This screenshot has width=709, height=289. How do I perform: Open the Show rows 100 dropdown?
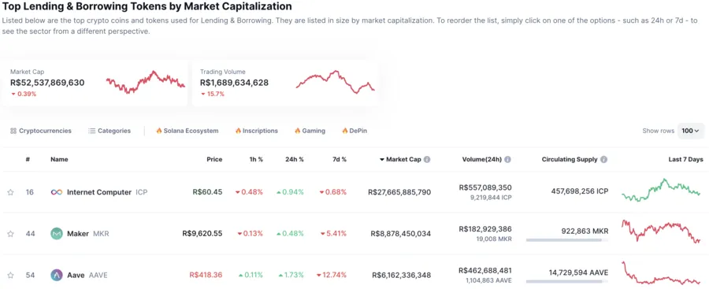tap(690, 131)
